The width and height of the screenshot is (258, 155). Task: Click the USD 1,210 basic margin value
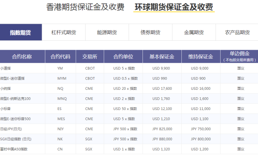[x=161, y=119]
